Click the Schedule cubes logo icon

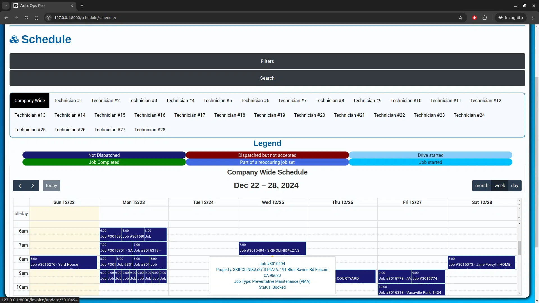click(14, 40)
